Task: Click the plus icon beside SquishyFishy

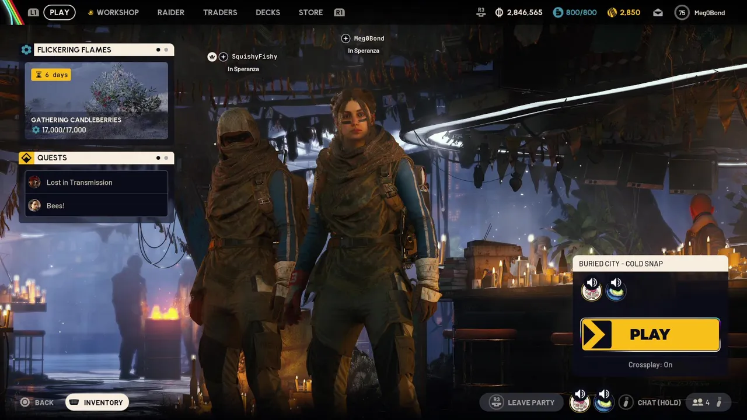Action: tap(224, 57)
